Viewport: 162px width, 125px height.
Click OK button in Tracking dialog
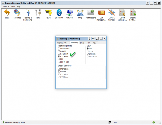(93, 39)
